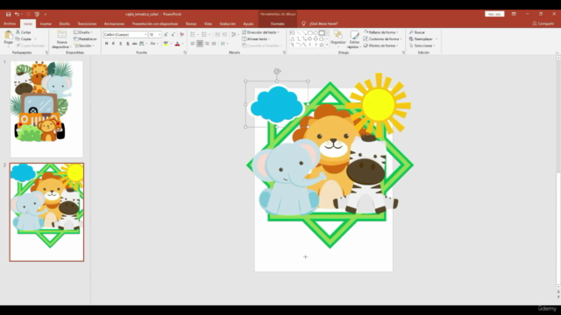The image size is (561, 315).
Task: Open Contorno de forma dropdown
Action: point(382,38)
